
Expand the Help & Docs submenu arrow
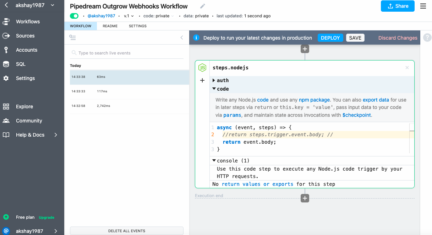tap(56, 135)
